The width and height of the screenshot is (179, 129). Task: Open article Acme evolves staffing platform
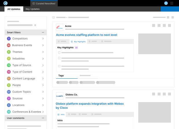[87, 35]
